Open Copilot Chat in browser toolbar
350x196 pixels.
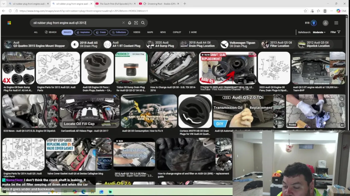pyautogui.click(x=341, y=11)
